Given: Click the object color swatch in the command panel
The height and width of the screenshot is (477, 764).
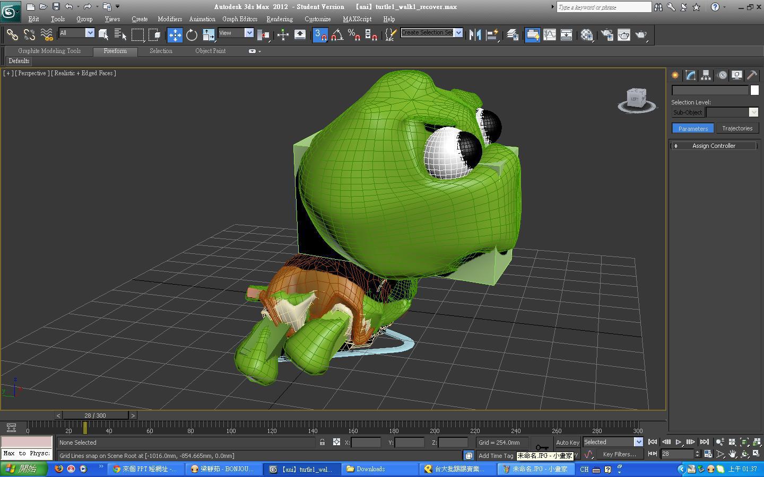Looking at the screenshot, I should click(754, 90).
